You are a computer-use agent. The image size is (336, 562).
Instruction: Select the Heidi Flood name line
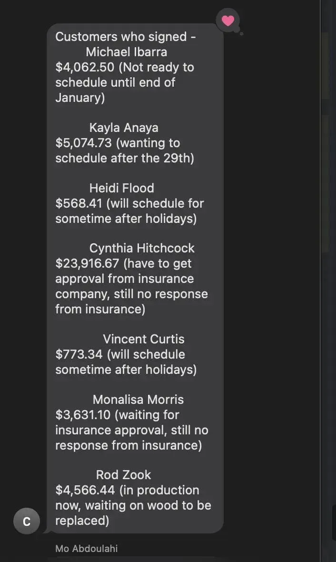coord(122,188)
